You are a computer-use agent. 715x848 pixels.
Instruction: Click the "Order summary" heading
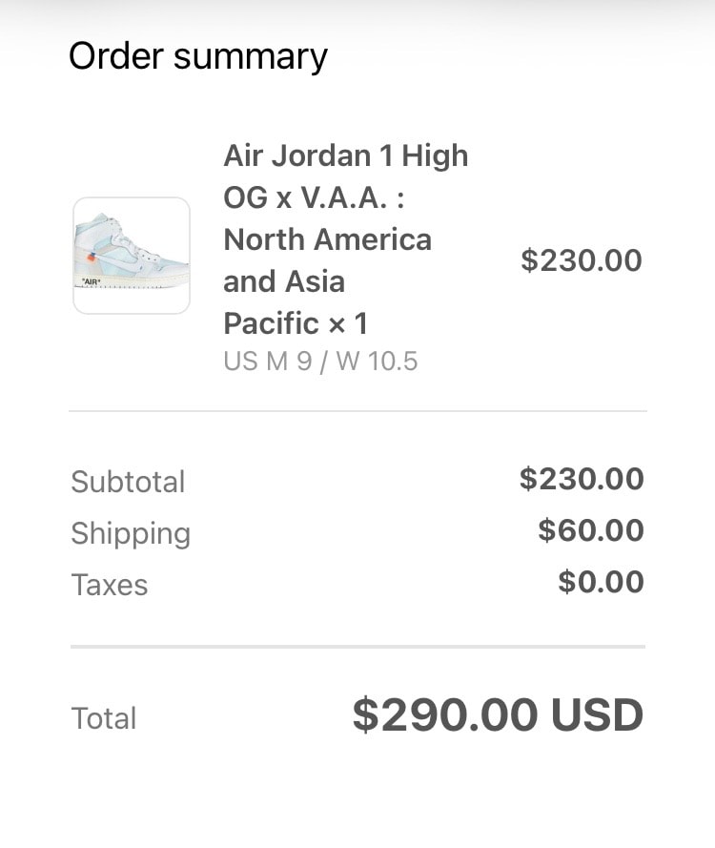[x=198, y=56]
